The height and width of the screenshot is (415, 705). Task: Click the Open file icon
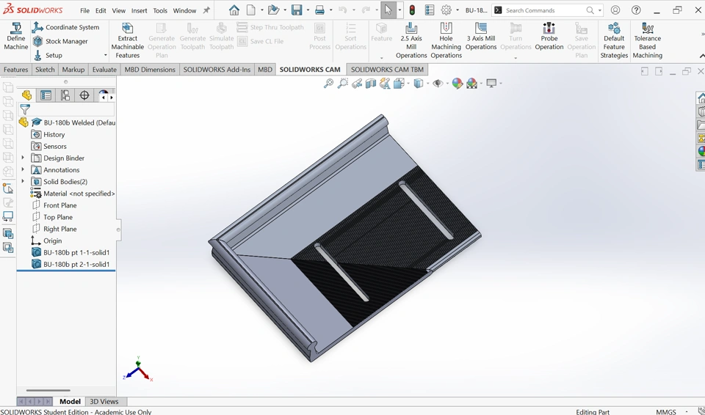coord(272,10)
